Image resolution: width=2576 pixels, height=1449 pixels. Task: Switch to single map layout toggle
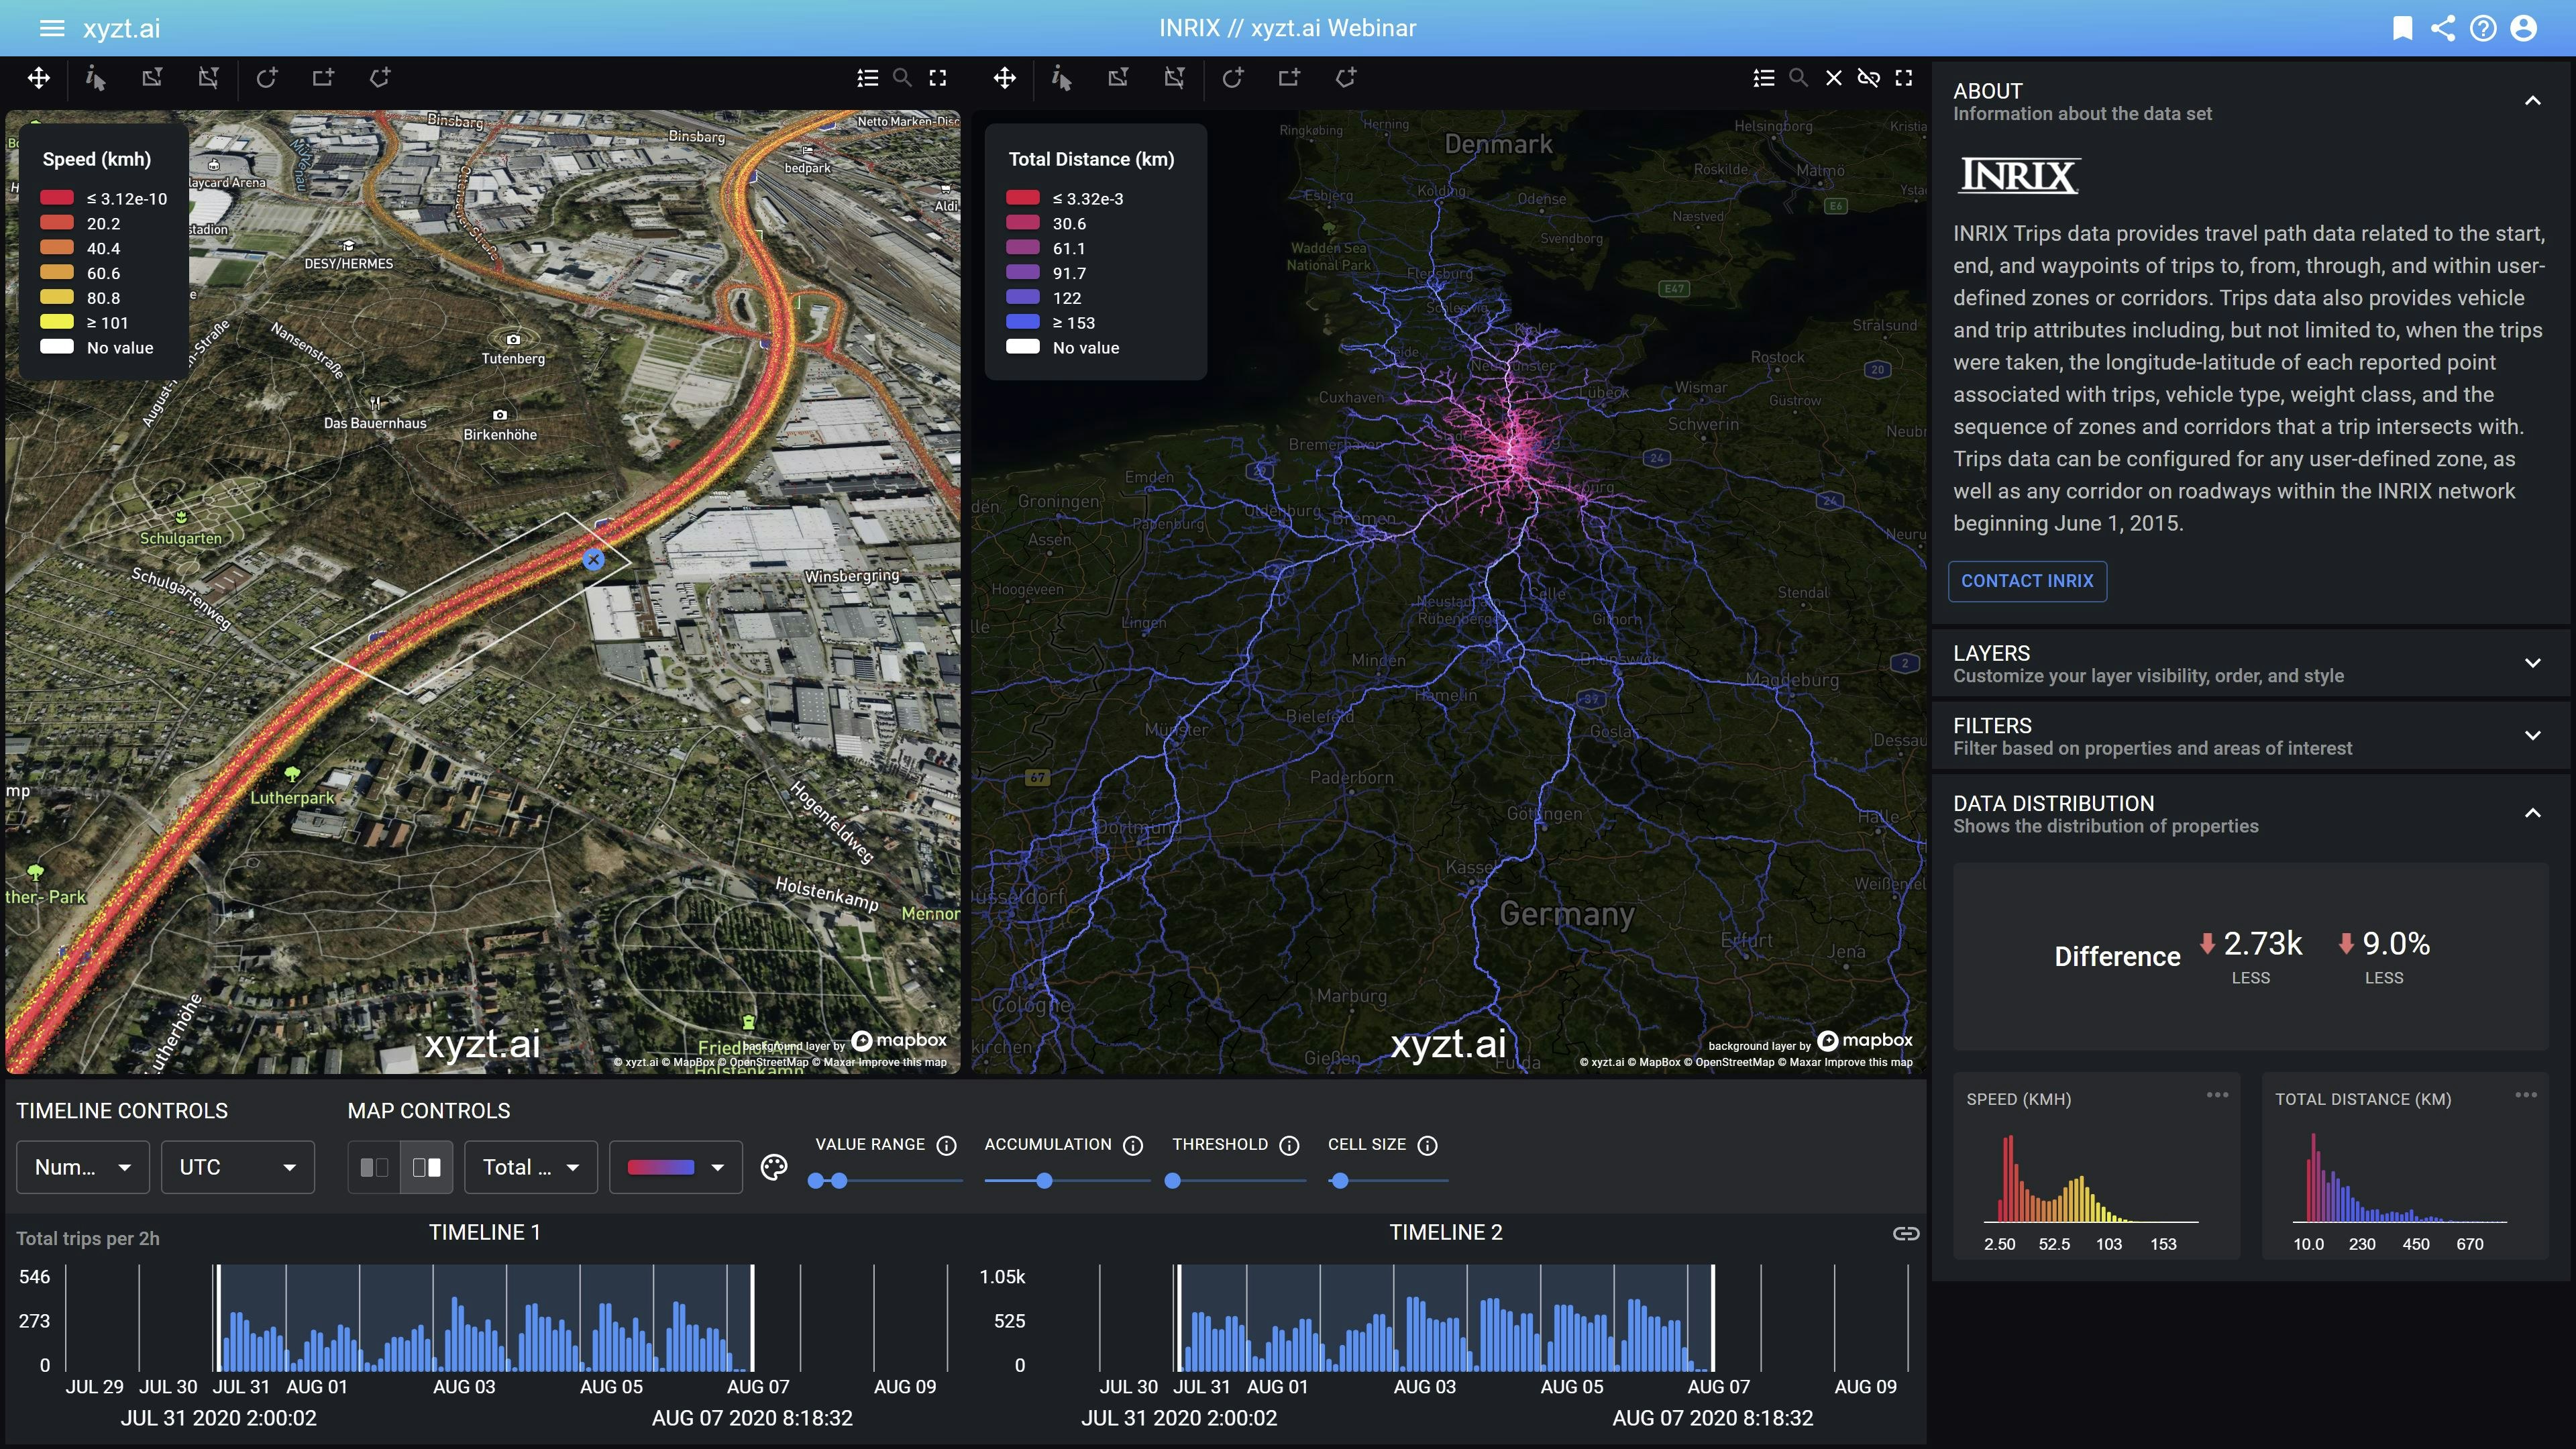374,1167
